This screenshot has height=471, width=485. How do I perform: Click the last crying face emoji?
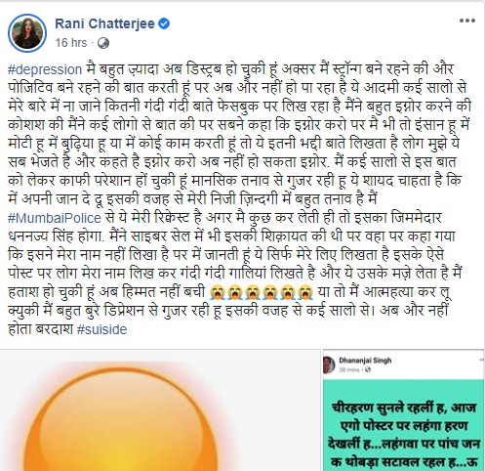pyautogui.click(x=304, y=292)
